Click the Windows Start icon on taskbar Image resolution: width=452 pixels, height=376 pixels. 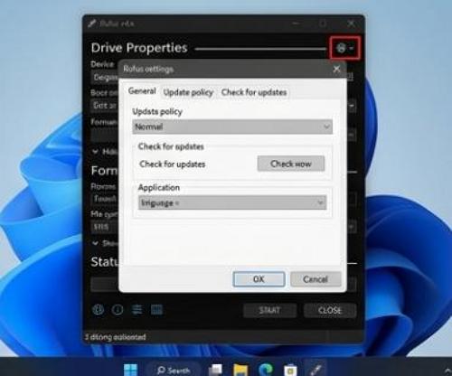point(131,370)
